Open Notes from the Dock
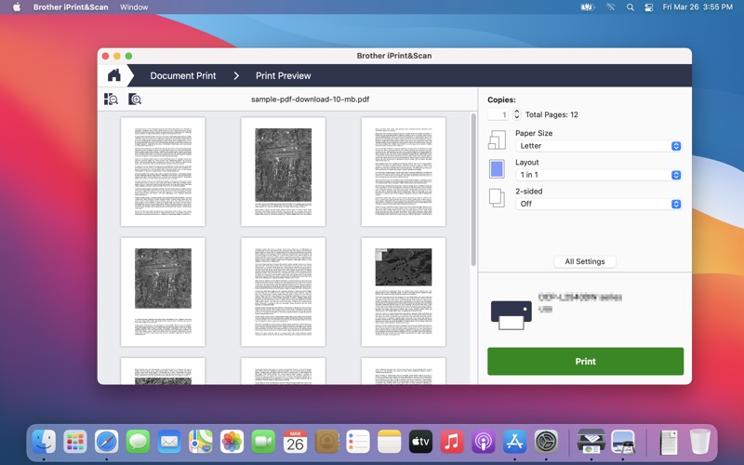This screenshot has height=465, width=744. (x=389, y=442)
